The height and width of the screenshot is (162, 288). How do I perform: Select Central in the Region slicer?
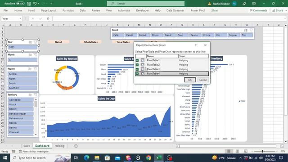pyautogui.click(x=22, y=74)
